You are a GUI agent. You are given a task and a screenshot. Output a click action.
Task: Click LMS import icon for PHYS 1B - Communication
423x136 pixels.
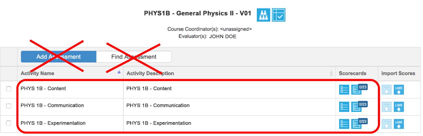[x=399, y=107]
